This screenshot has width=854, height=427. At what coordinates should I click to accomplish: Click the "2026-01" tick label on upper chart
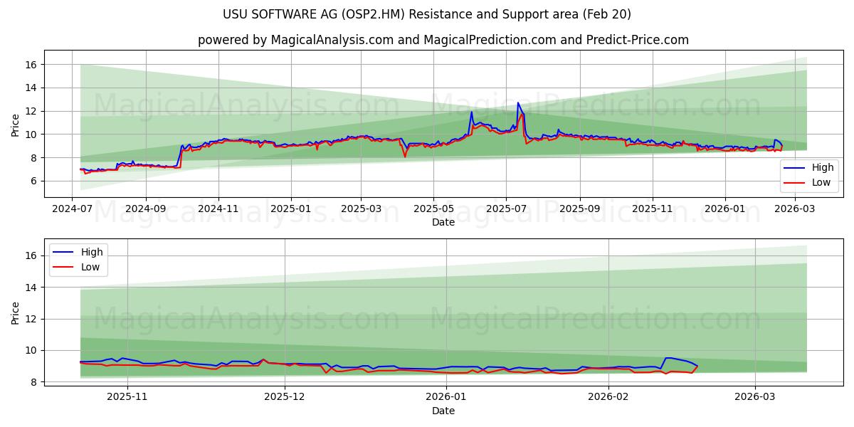click(724, 209)
